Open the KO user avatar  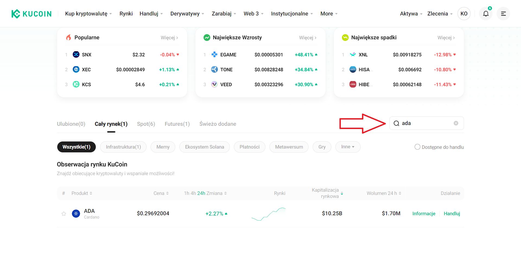(x=464, y=14)
